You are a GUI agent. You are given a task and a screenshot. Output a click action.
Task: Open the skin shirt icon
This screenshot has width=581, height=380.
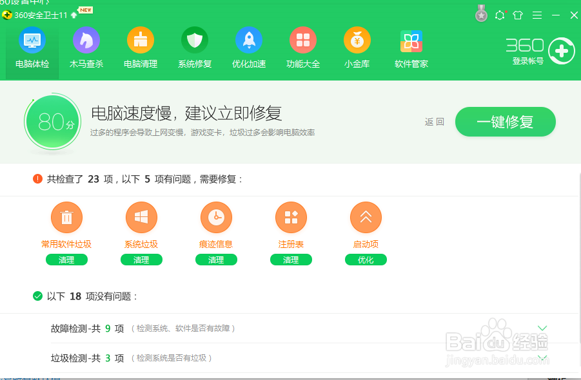pyautogui.click(x=518, y=15)
